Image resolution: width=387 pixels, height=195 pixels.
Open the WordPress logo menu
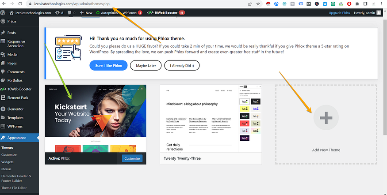click(3, 12)
